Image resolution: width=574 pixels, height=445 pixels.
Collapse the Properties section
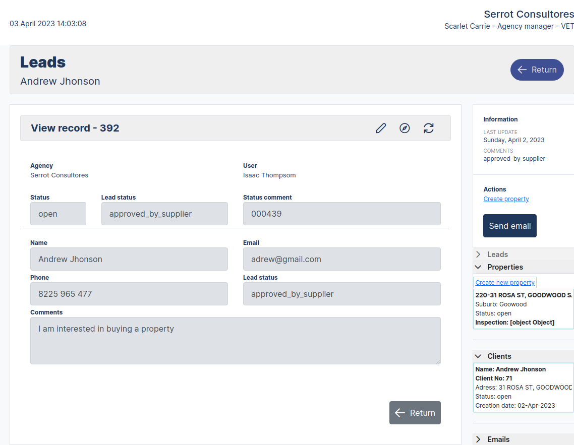(478, 267)
